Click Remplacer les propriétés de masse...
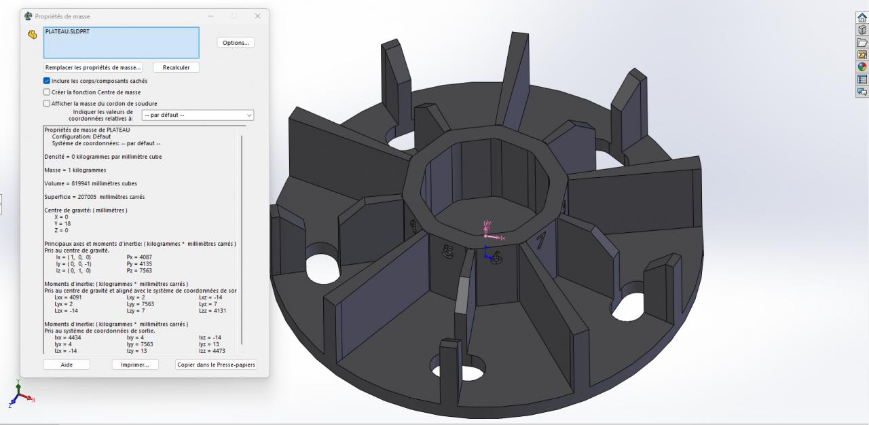Viewport: 869px width, 425px height. point(94,67)
